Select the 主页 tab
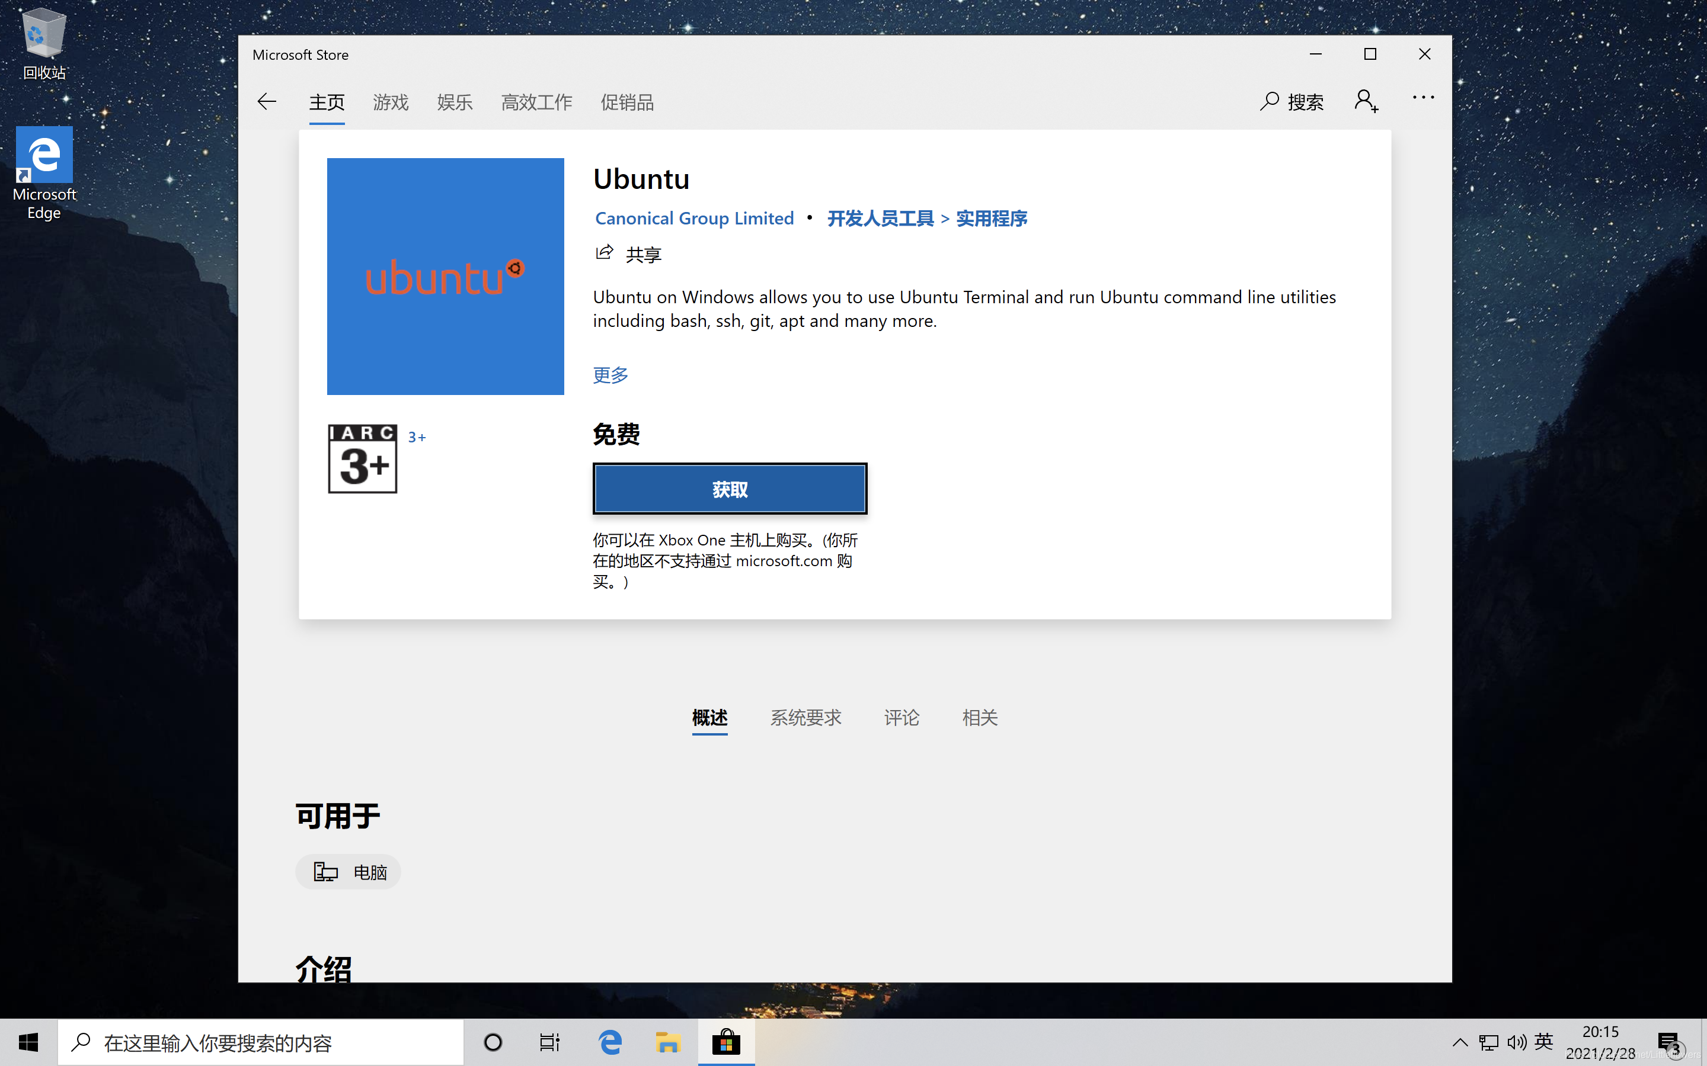Screen dimensions: 1707x1066 [x=327, y=102]
